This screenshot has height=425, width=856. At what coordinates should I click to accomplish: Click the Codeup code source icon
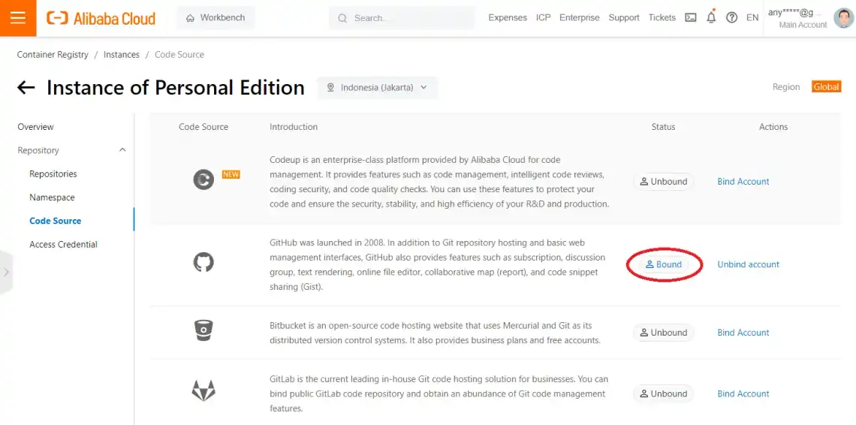203,179
